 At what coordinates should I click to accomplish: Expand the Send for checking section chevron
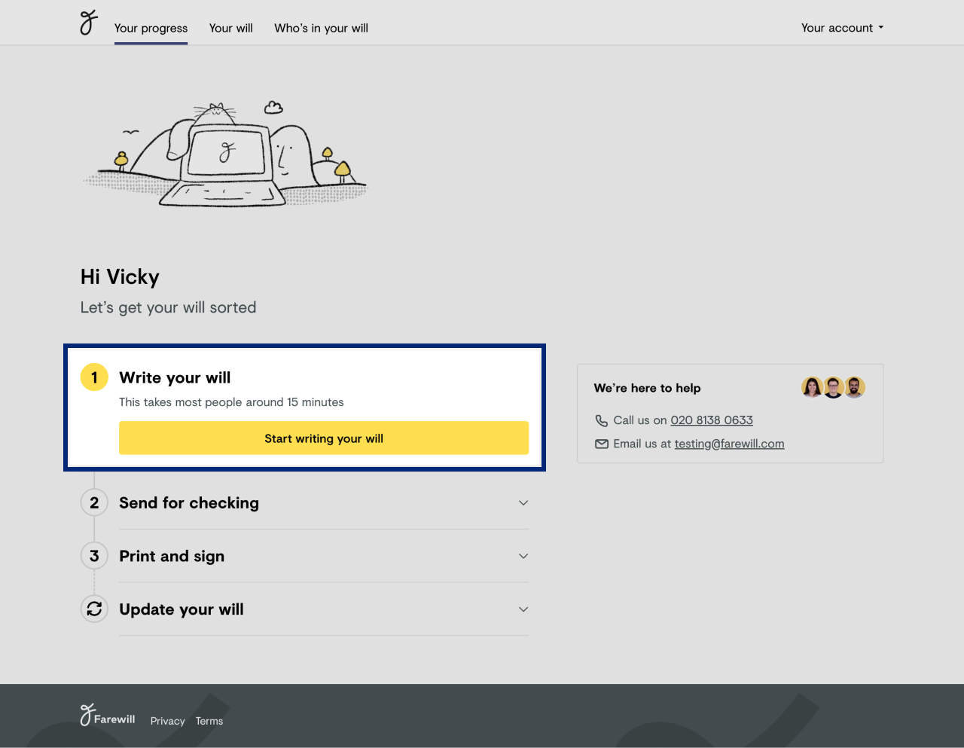tap(523, 502)
